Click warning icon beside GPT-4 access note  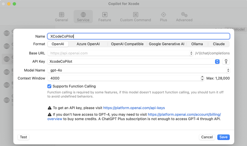click(49, 114)
